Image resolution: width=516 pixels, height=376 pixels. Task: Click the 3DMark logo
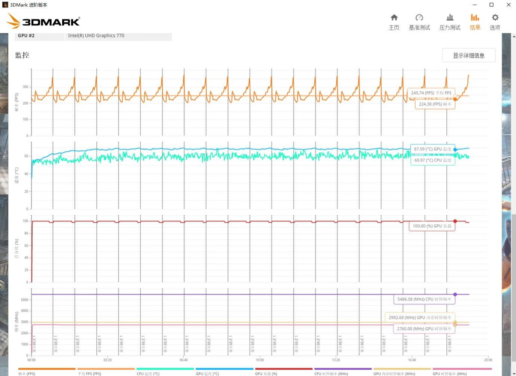pos(43,21)
